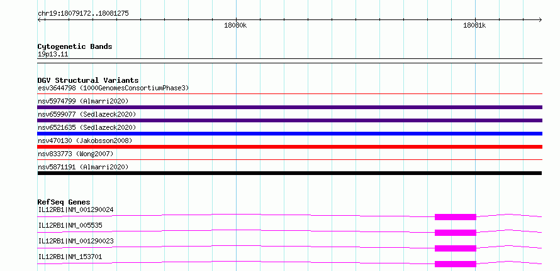Click the IL12RB1|NM_001290023 transcript label
560x271 pixels.
point(76,241)
